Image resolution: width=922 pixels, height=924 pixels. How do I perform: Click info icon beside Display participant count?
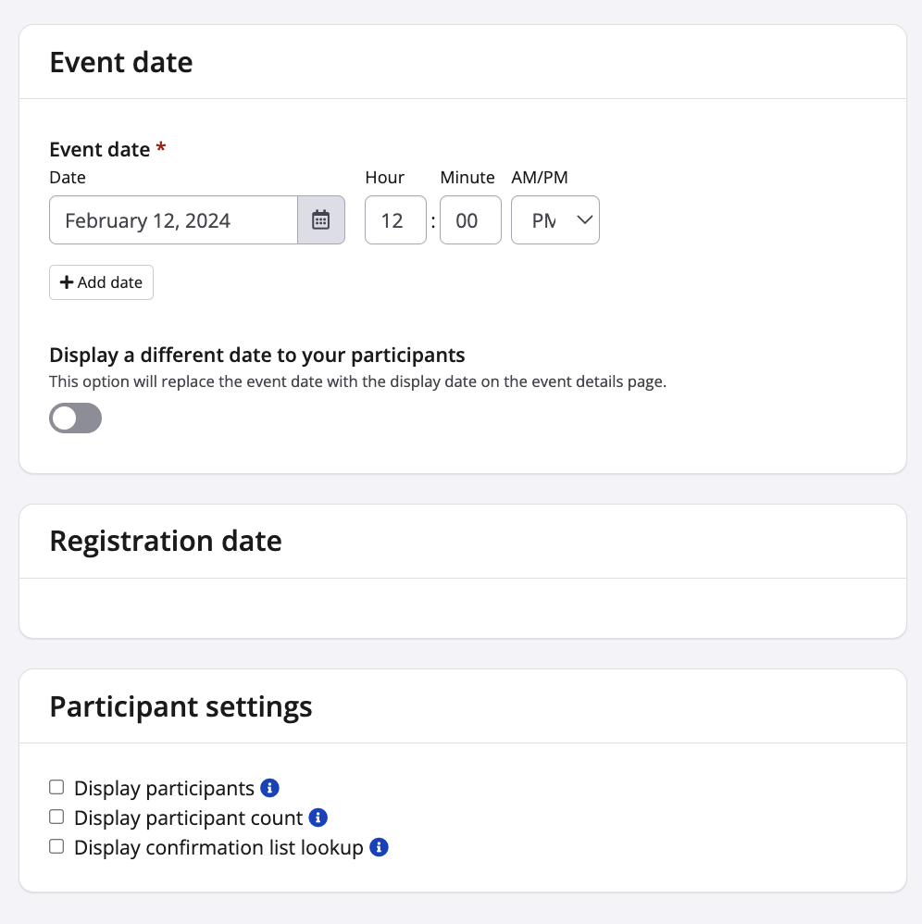tap(318, 818)
